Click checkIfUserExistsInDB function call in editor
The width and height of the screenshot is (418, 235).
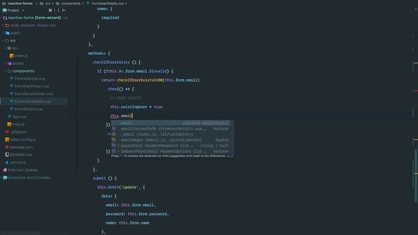[139, 80]
